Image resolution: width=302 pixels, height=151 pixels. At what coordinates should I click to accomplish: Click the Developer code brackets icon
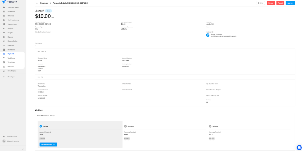coord(4,77)
